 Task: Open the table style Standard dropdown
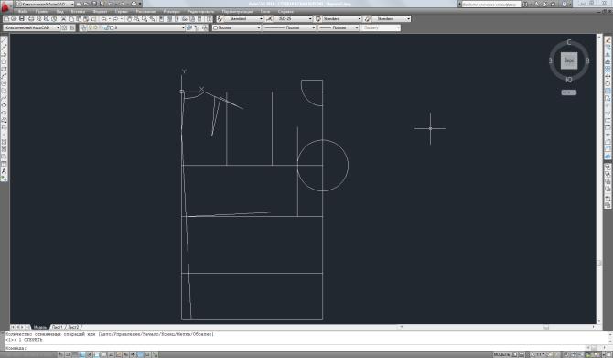tap(342, 19)
